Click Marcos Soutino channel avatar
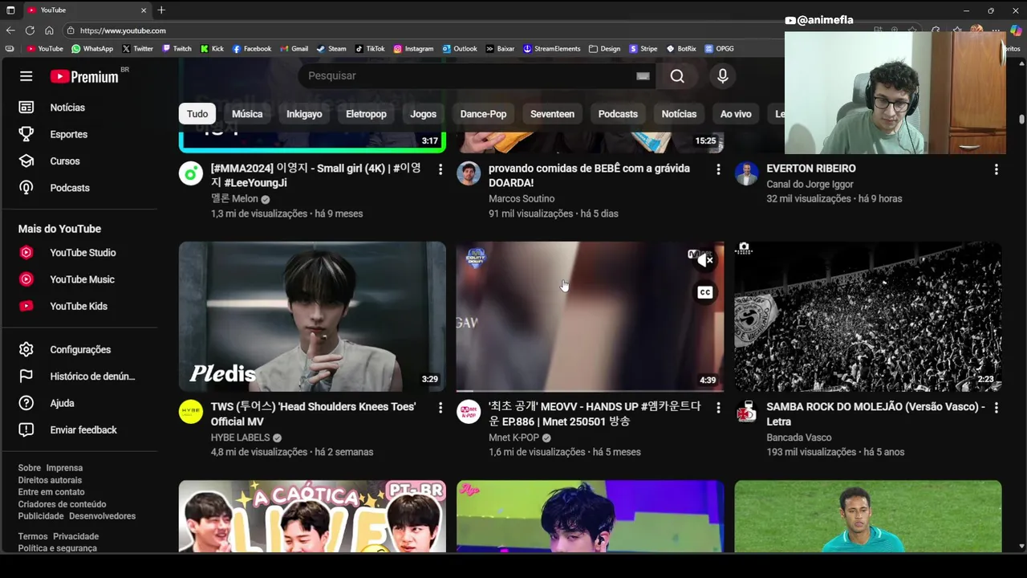This screenshot has height=578, width=1027. click(469, 173)
